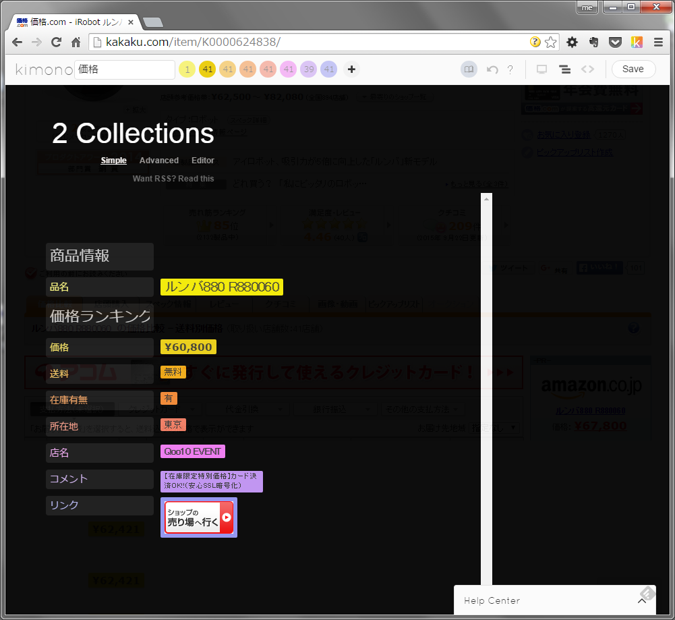Click the ¥60,800 price value
Viewport: 675px width, 620px height.
[188, 347]
